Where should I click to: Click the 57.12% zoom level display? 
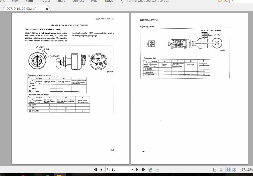(x=247, y=169)
